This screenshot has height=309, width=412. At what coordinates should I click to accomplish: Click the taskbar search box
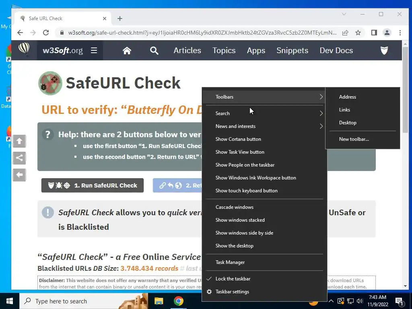tap(84, 301)
